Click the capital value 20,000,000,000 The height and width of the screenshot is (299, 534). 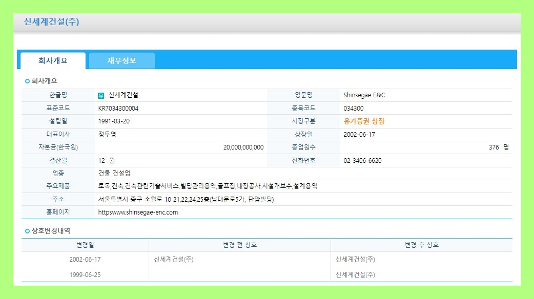click(243, 147)
